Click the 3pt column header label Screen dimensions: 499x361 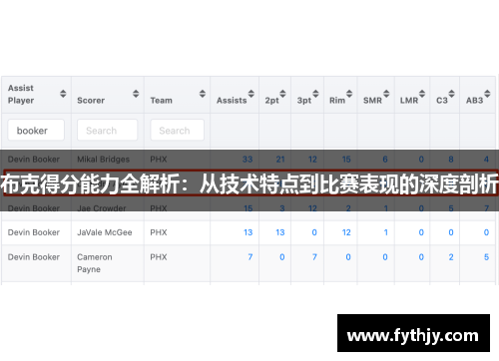(304, 101)
